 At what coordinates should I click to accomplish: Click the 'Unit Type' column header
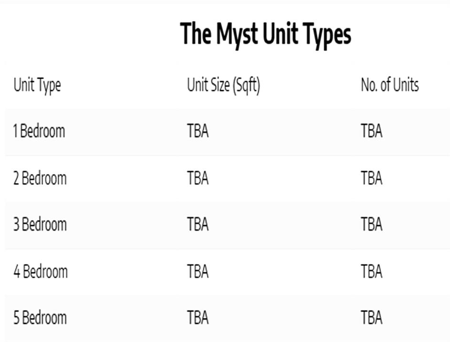(x=37, y=85)
